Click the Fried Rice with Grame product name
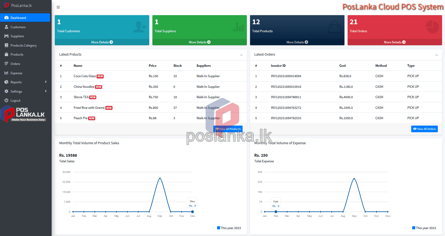The height and width of the screenshot is (236, 445). pyautogui.click(x=89, y=108)
